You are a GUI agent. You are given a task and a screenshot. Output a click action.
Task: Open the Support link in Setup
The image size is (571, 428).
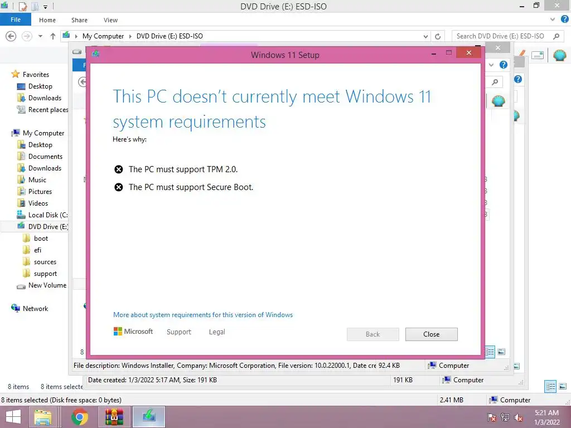tap(179, 332)
